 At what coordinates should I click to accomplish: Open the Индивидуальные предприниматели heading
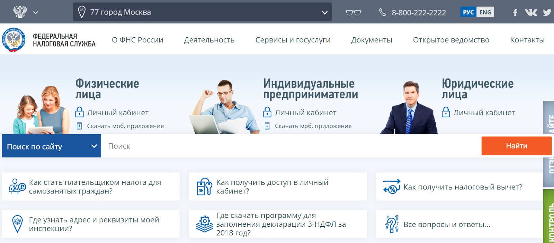point(311,89)
